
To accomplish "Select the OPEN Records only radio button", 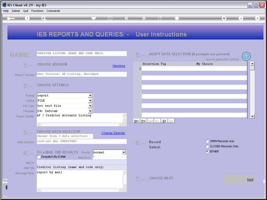I will 207,141.
